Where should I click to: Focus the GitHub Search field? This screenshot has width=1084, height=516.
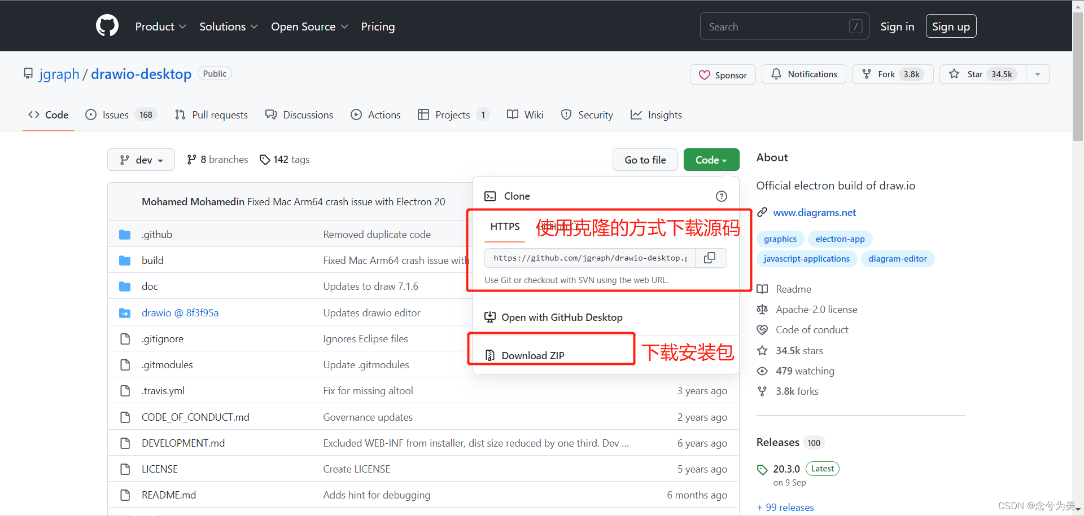tap(784, 27)
